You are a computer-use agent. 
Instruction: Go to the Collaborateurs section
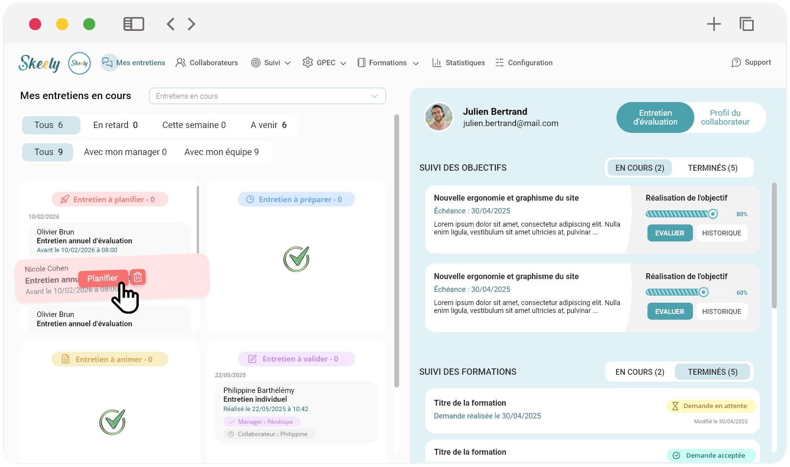[x=207, y=63]
